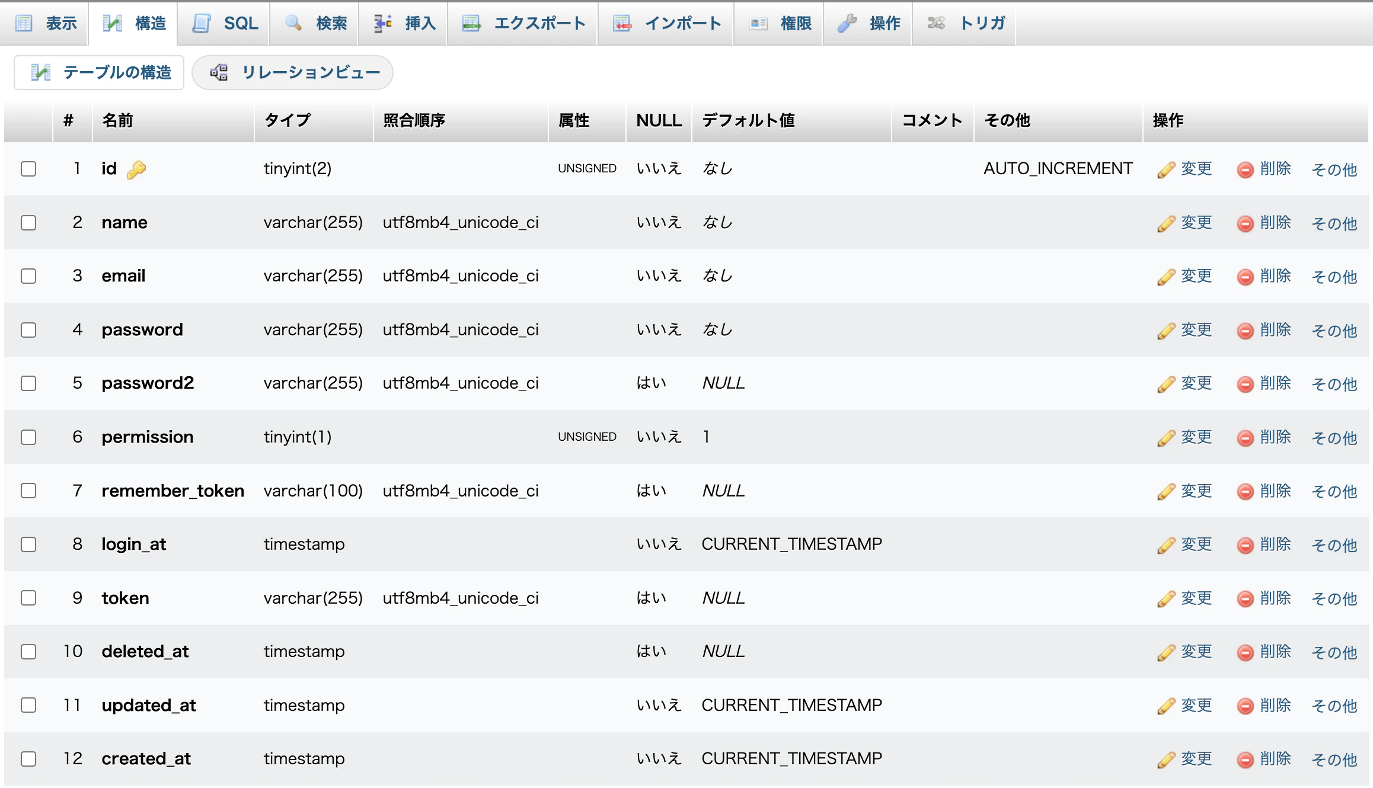Open the 検索 (Search) tab
This screenshot has width=1373, height=788.
314,23
